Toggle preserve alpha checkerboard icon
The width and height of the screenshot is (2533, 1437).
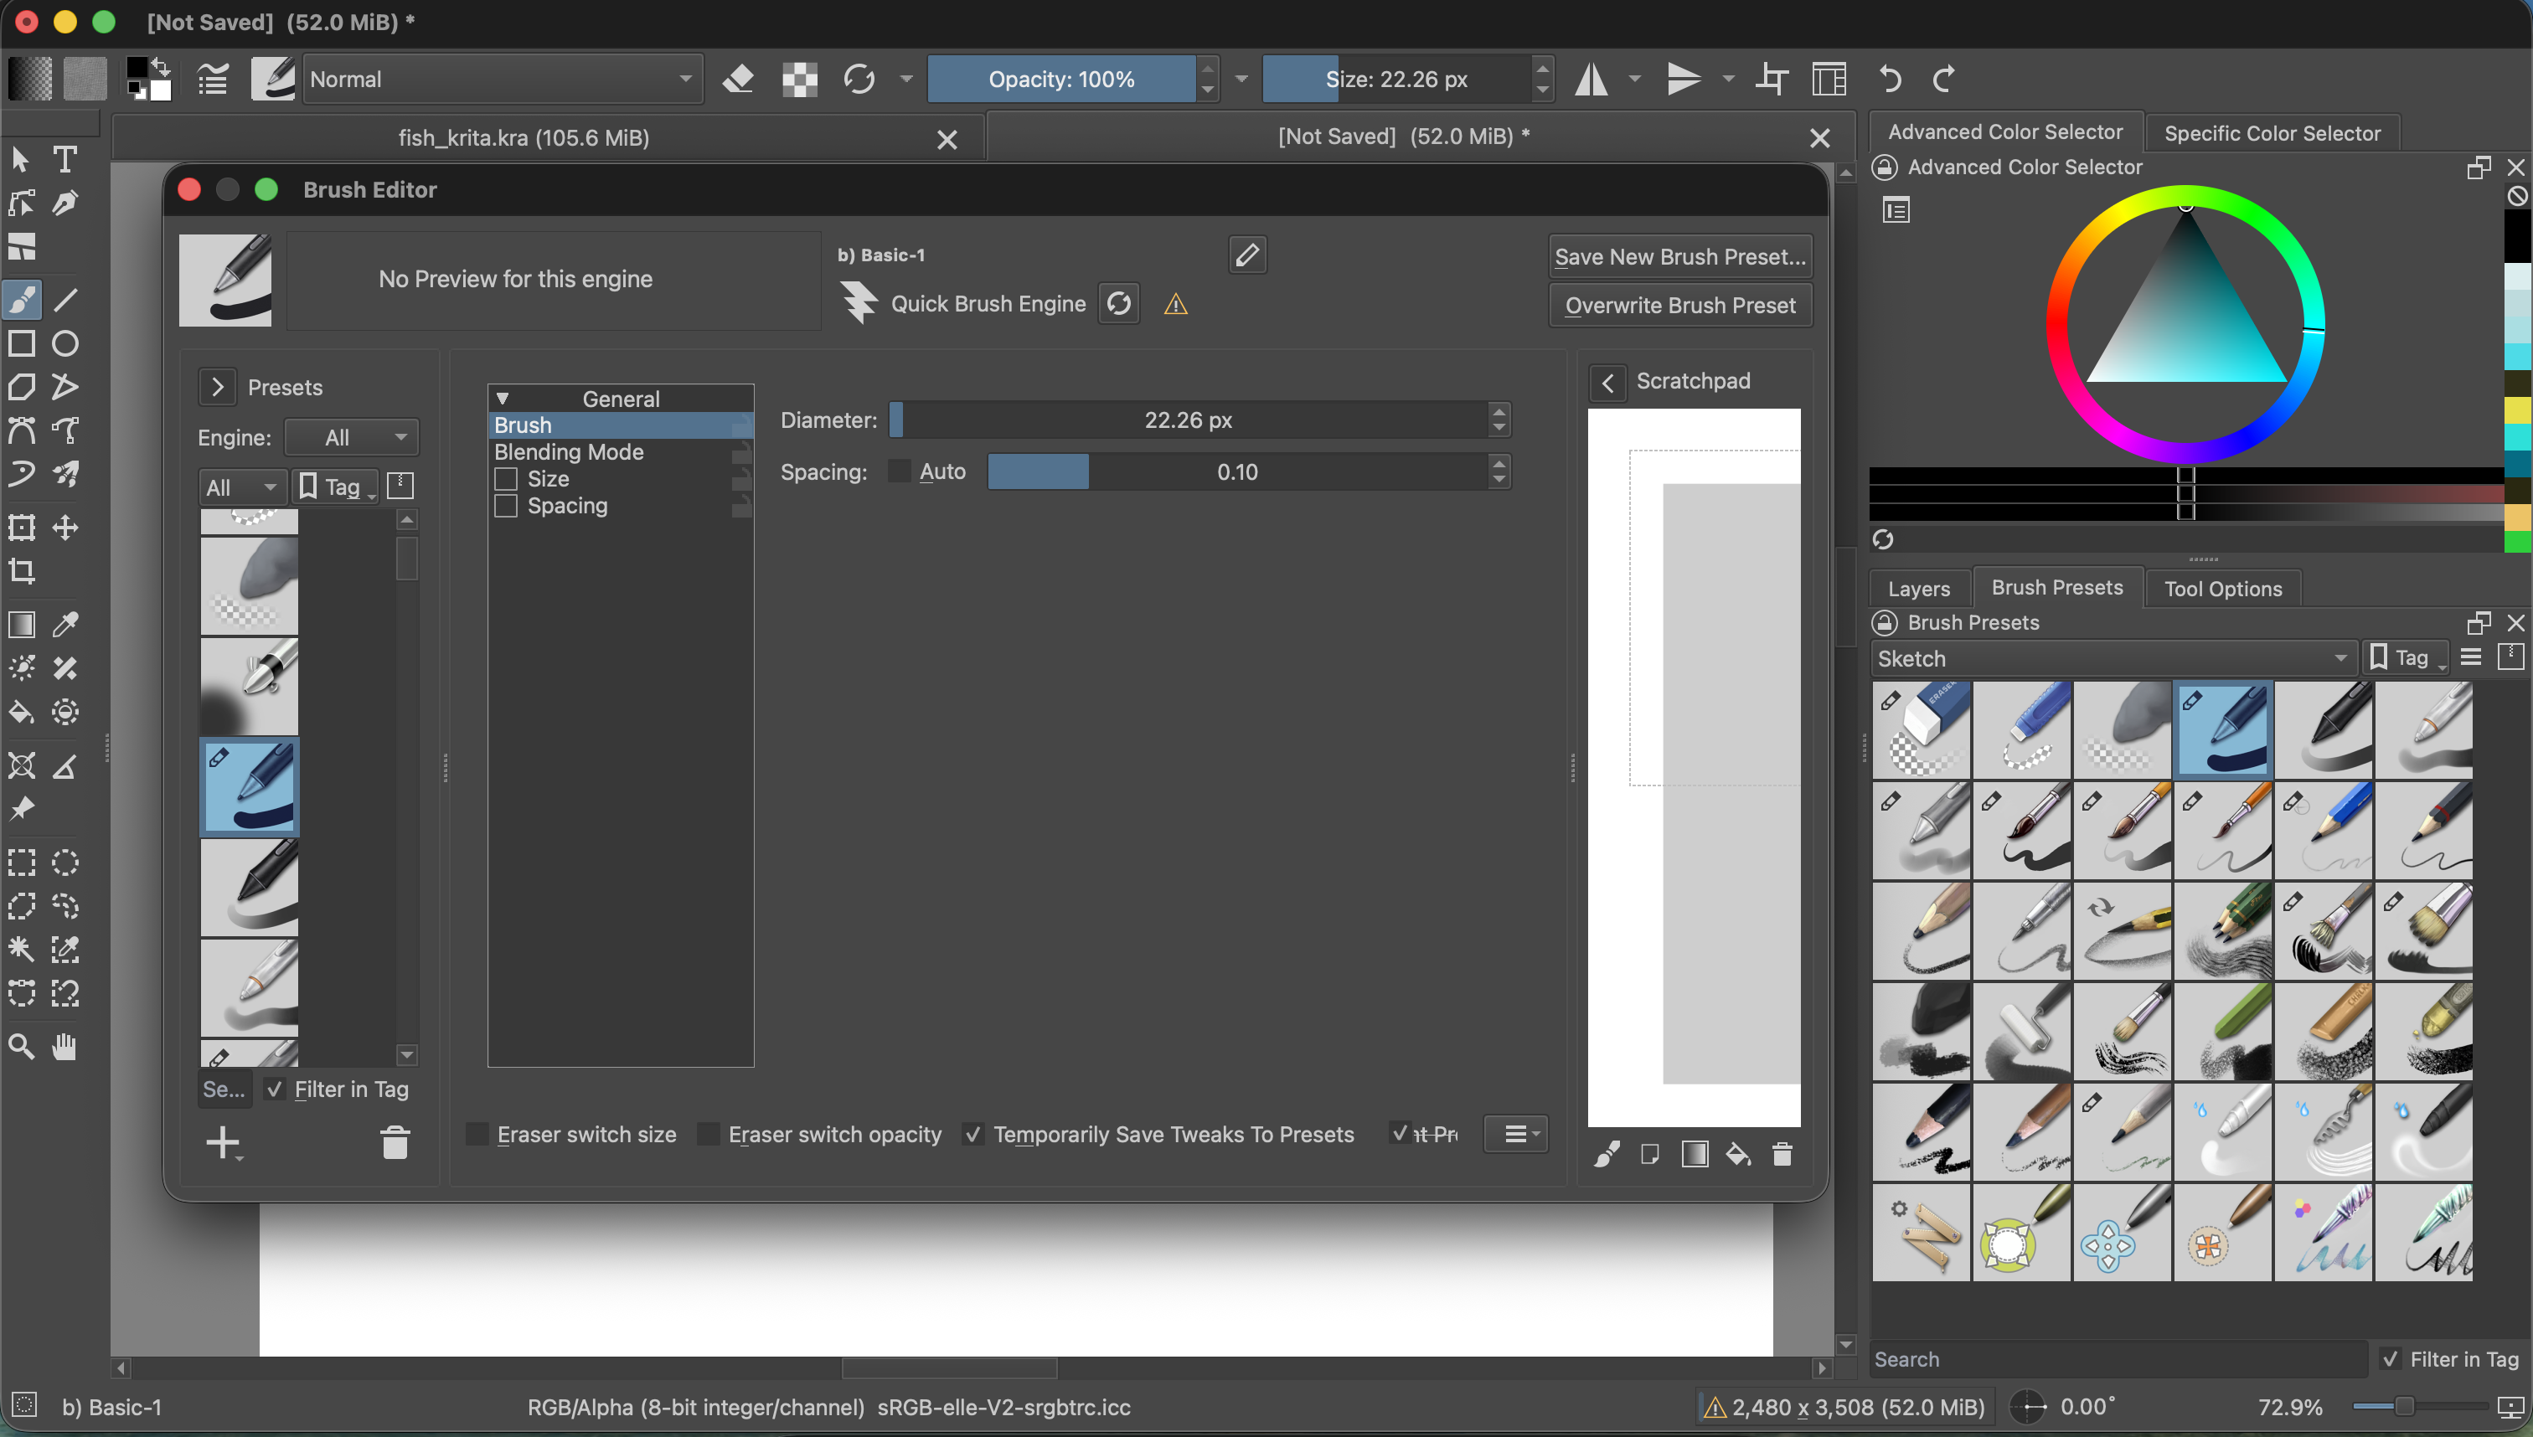(800, 79)
